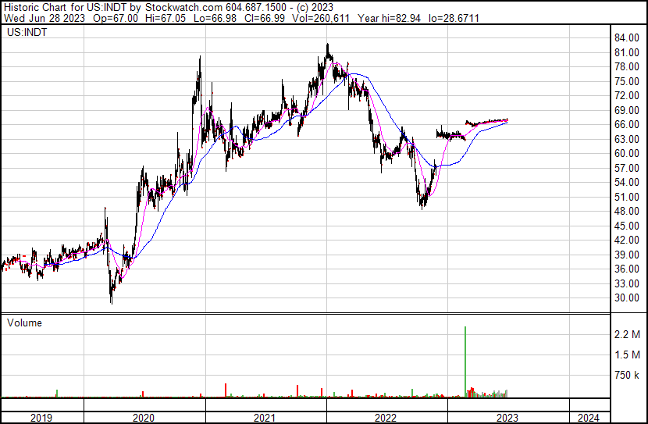
Task: Click the 2023 year label on the timeline
Action: coord(507,418)
